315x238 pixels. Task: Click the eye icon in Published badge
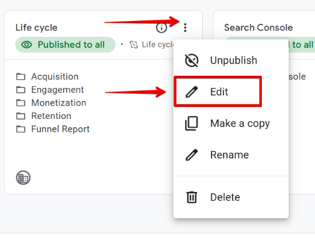tap(27, 44)
